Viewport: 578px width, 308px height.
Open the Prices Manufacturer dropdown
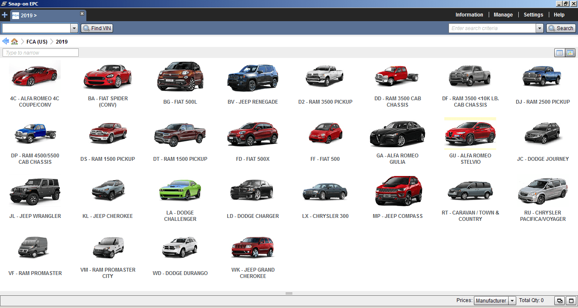point(511,300)
